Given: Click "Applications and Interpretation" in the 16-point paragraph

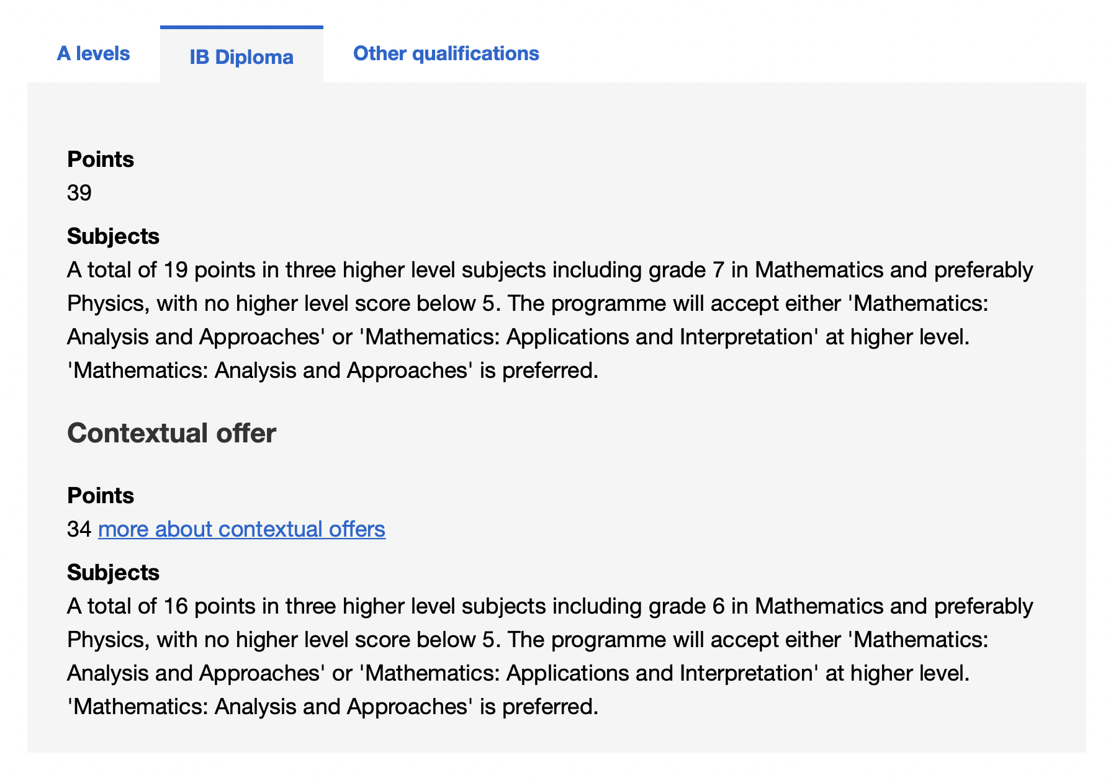Looking at the screenshot, I should 659,673.
